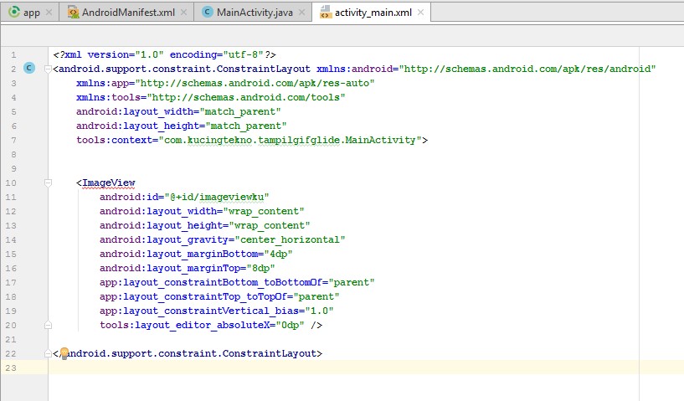
Task: Click the AndroidManifest.xml file icon
Action: (73, 13)
